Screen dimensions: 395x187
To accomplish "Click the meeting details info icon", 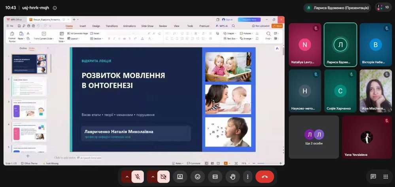I will 55,8.
